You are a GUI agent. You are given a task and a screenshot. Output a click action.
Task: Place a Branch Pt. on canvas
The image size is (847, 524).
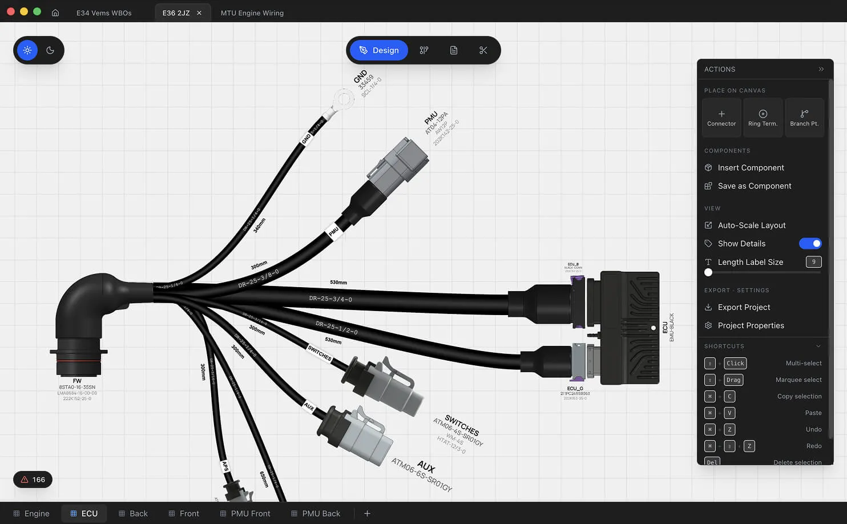click(x=804, y=118)
